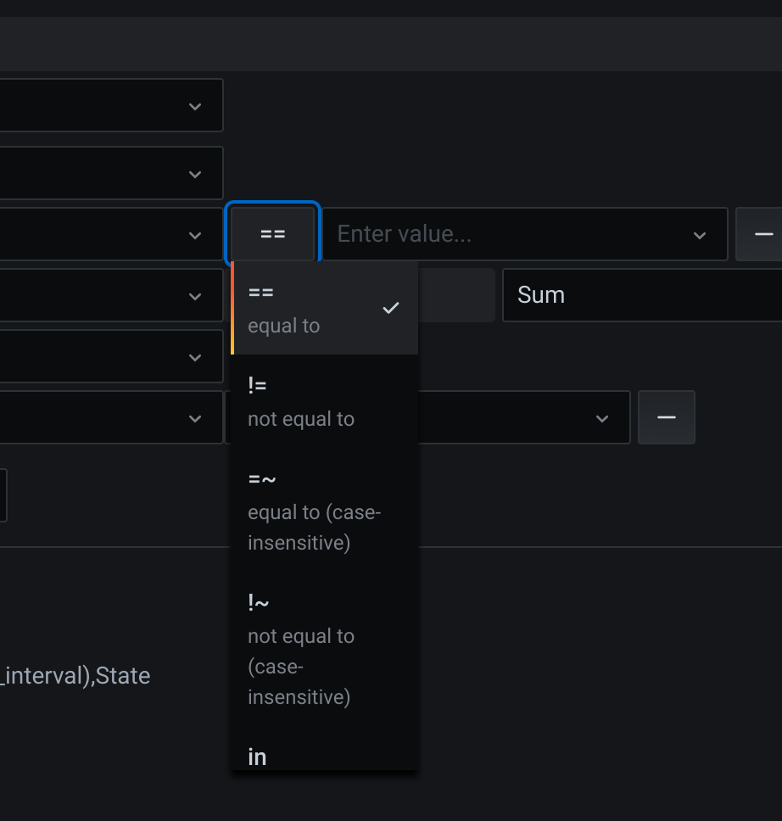Click the chevron on the topmost select box

[x=195, y=105]
